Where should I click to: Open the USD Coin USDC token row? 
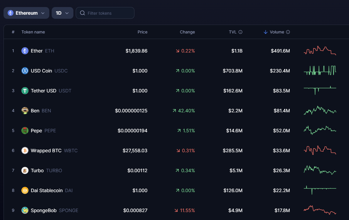point(176,71)
